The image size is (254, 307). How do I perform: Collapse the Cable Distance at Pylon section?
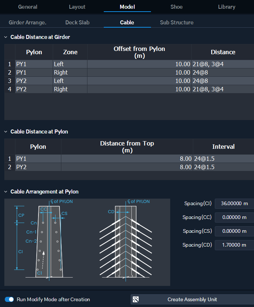coord(6,132)
